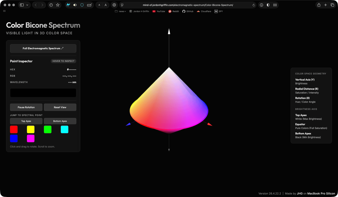Open the favorites grid icon below toolbar
338x197 pixels.
(4, 11)
